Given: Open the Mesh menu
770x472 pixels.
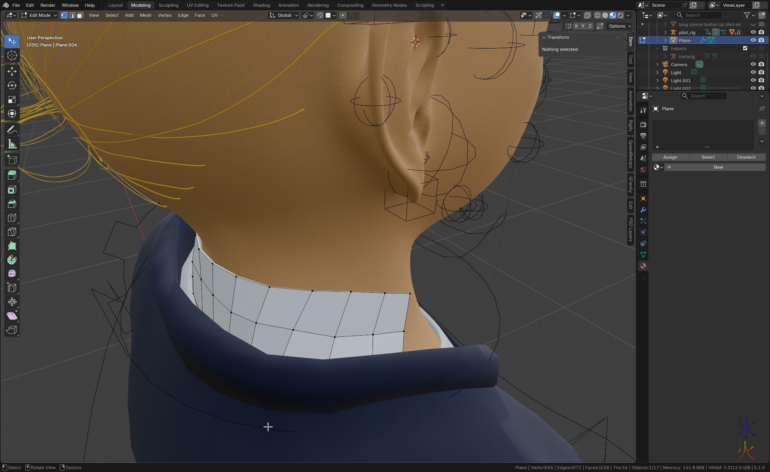Looking at the screenshot, I should click(145, 15).
